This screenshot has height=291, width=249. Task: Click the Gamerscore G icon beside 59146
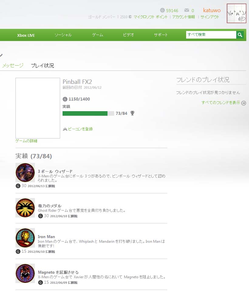coord(162,10)
